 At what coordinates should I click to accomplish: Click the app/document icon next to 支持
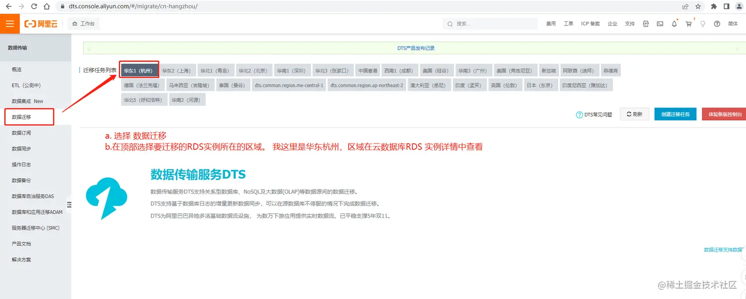click(646, 24)
